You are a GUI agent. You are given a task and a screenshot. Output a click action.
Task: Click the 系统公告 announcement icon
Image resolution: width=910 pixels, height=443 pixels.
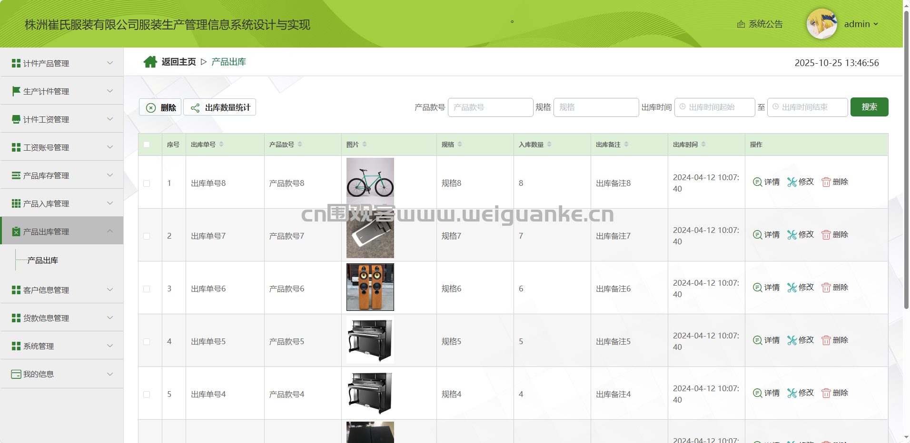coord(741,24)
